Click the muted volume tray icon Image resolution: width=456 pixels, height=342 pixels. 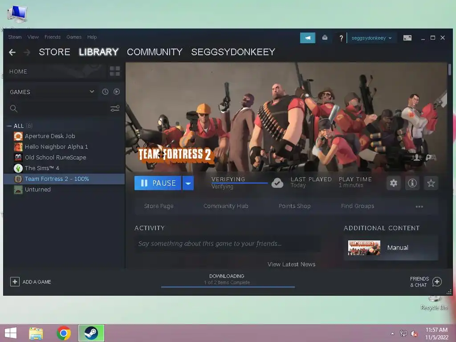pyautogui.click(x=414, y=334)
